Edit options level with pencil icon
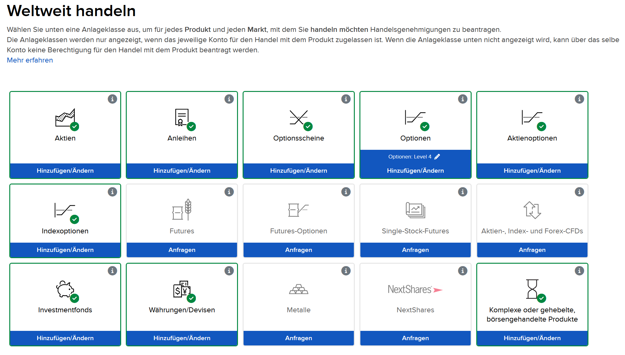Screen dimensions: 625x355 (437, 157)
